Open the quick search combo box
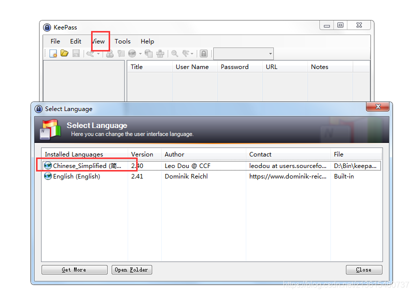 click(243, 54)
